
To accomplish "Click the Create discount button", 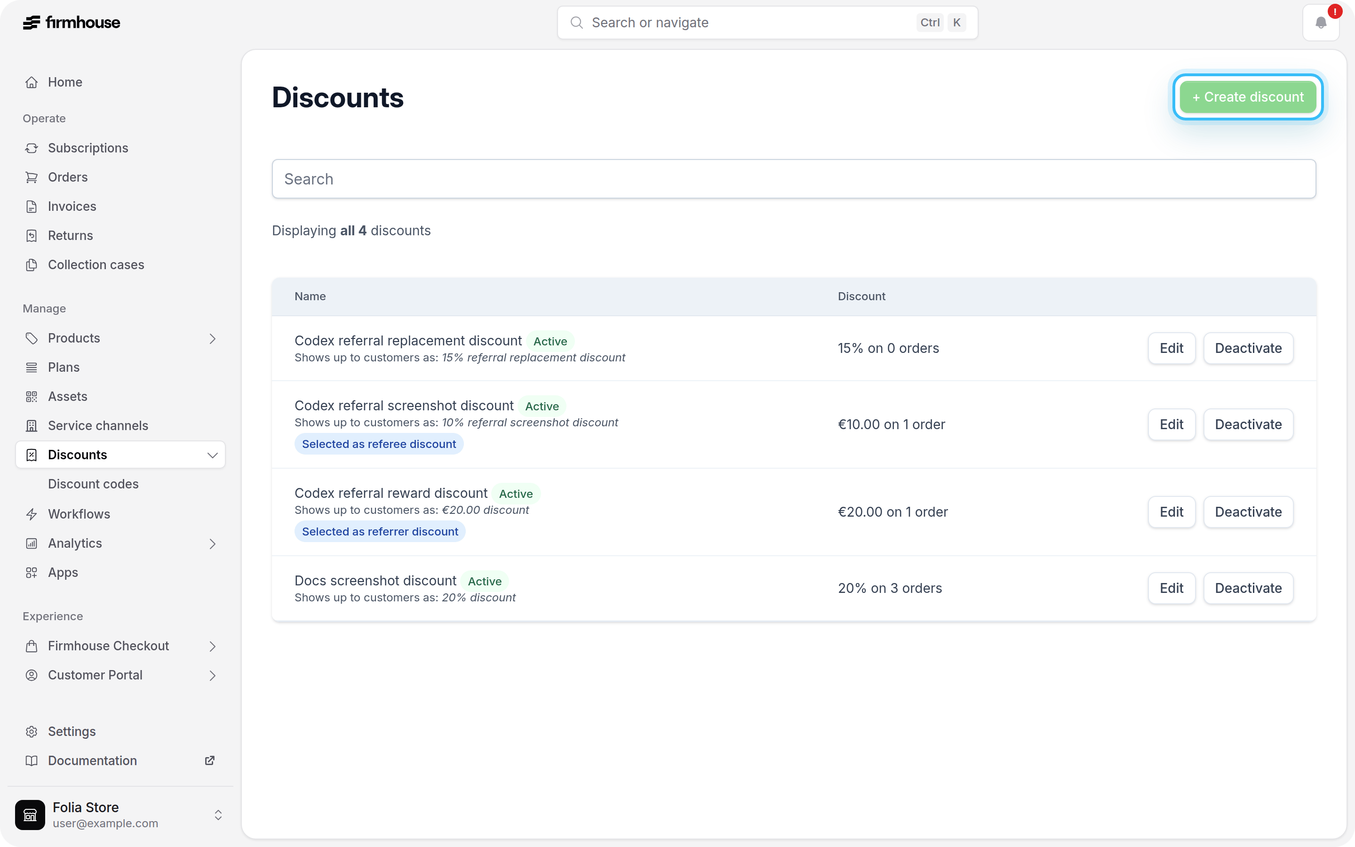I will 1248,97.
